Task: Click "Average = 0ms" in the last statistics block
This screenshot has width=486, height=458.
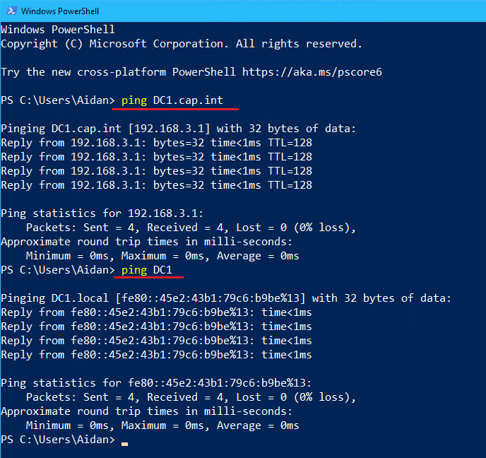Action: (x=258, y=425)
